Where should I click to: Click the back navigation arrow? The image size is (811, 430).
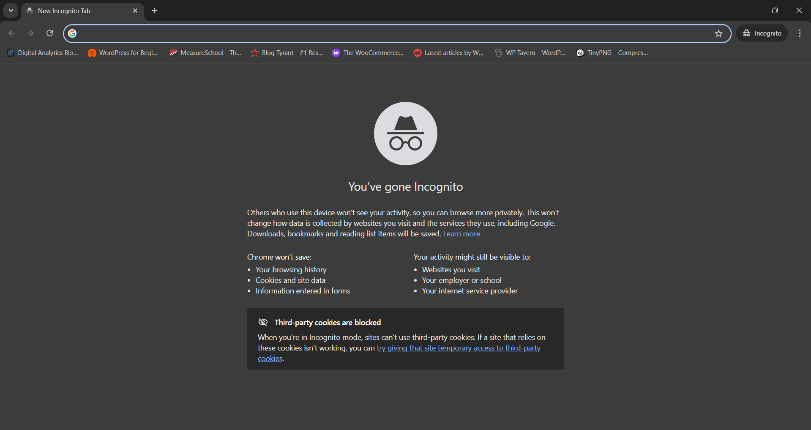click(11, 33)
